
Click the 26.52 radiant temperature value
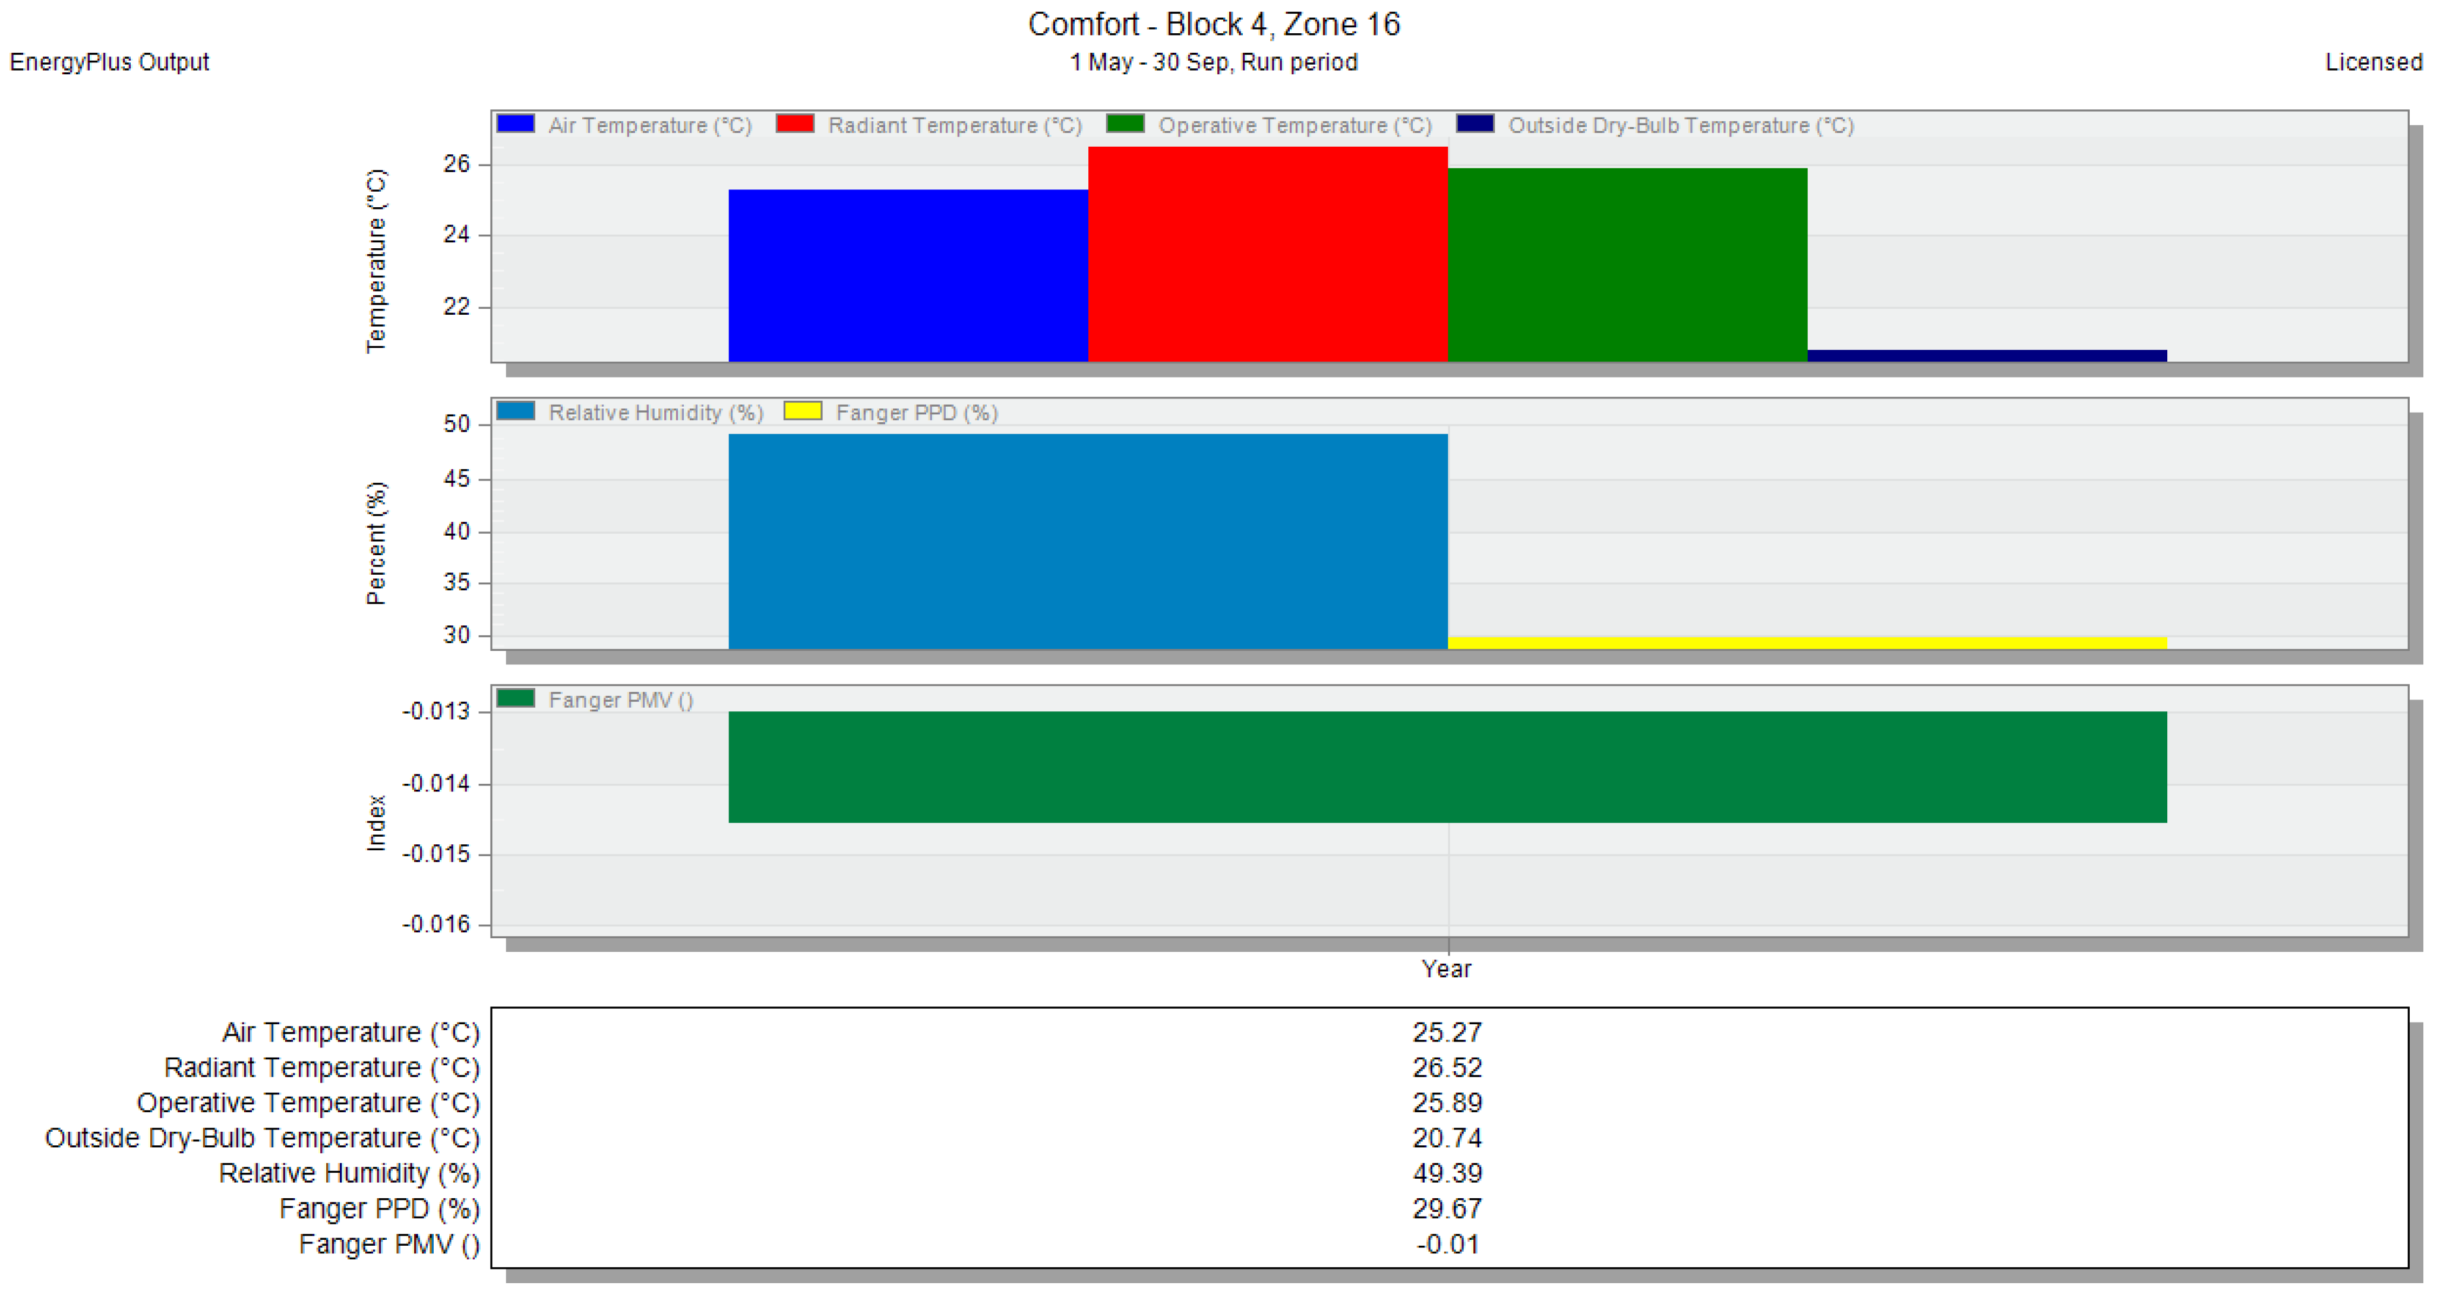tap(1447, 1068)
